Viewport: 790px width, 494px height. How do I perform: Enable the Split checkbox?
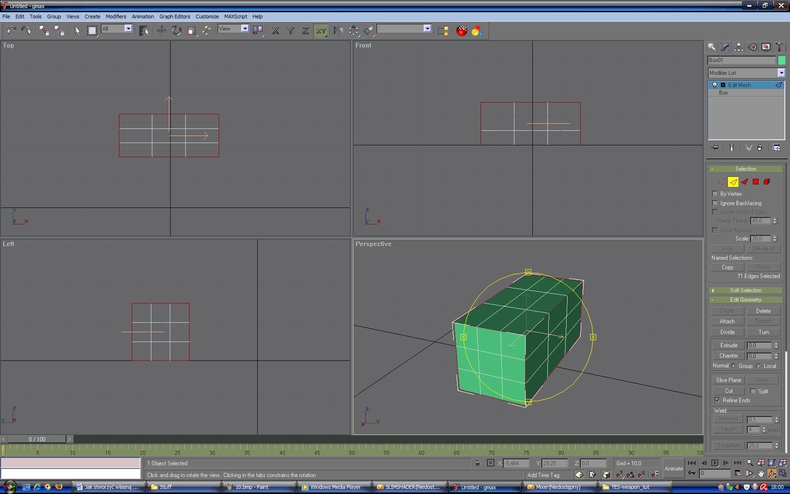point(753,391)
